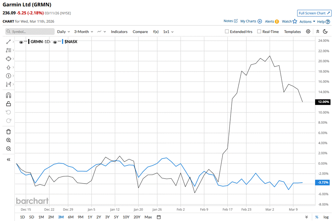Open the Actions dropdown menu
Image resolution: width=334 pixels, height=221 pixels.
pos(307,21)
